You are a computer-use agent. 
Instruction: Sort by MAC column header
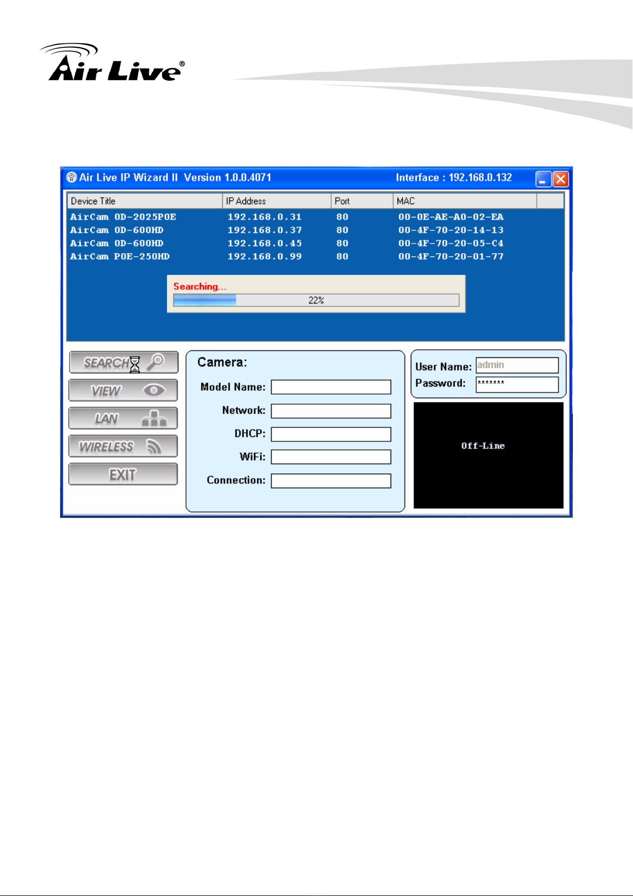(465, 201)
